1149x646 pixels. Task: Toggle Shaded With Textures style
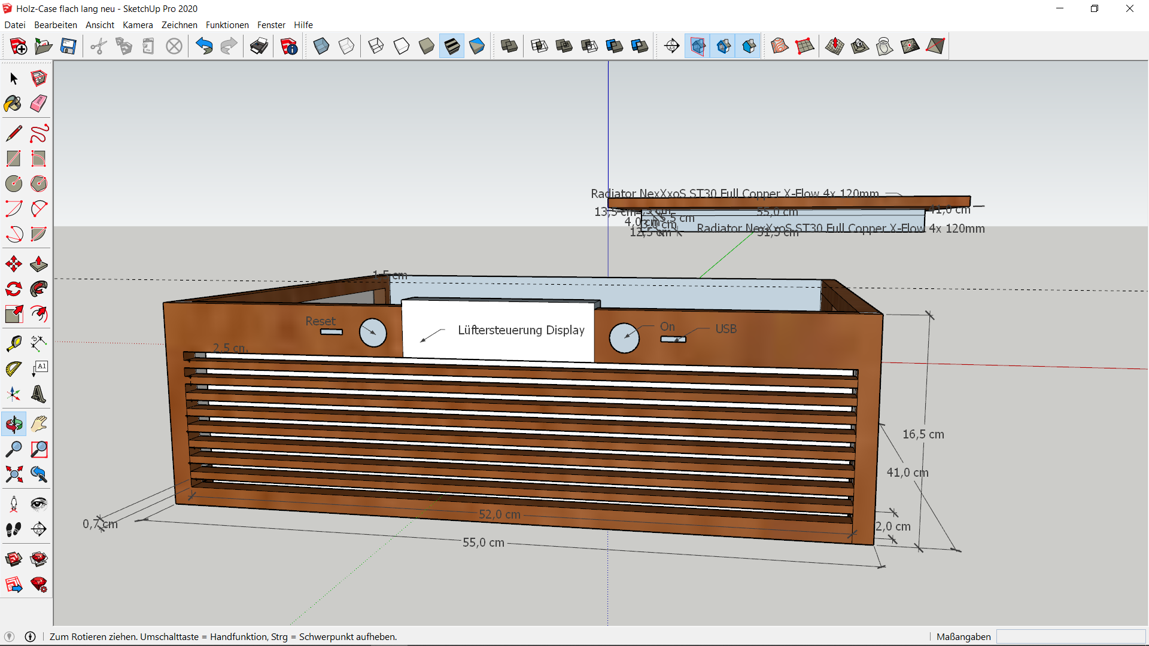[452, 46]
